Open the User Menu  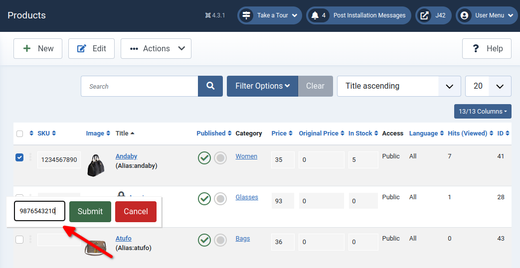click(487, 15)
